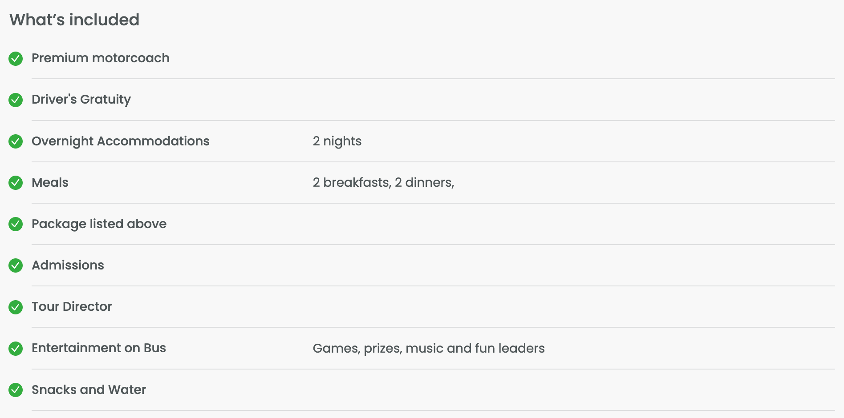Viewport: 844px width, 418px height.
Task: Click the green check beside Overnight Accommodations
Action: [16, 141]
